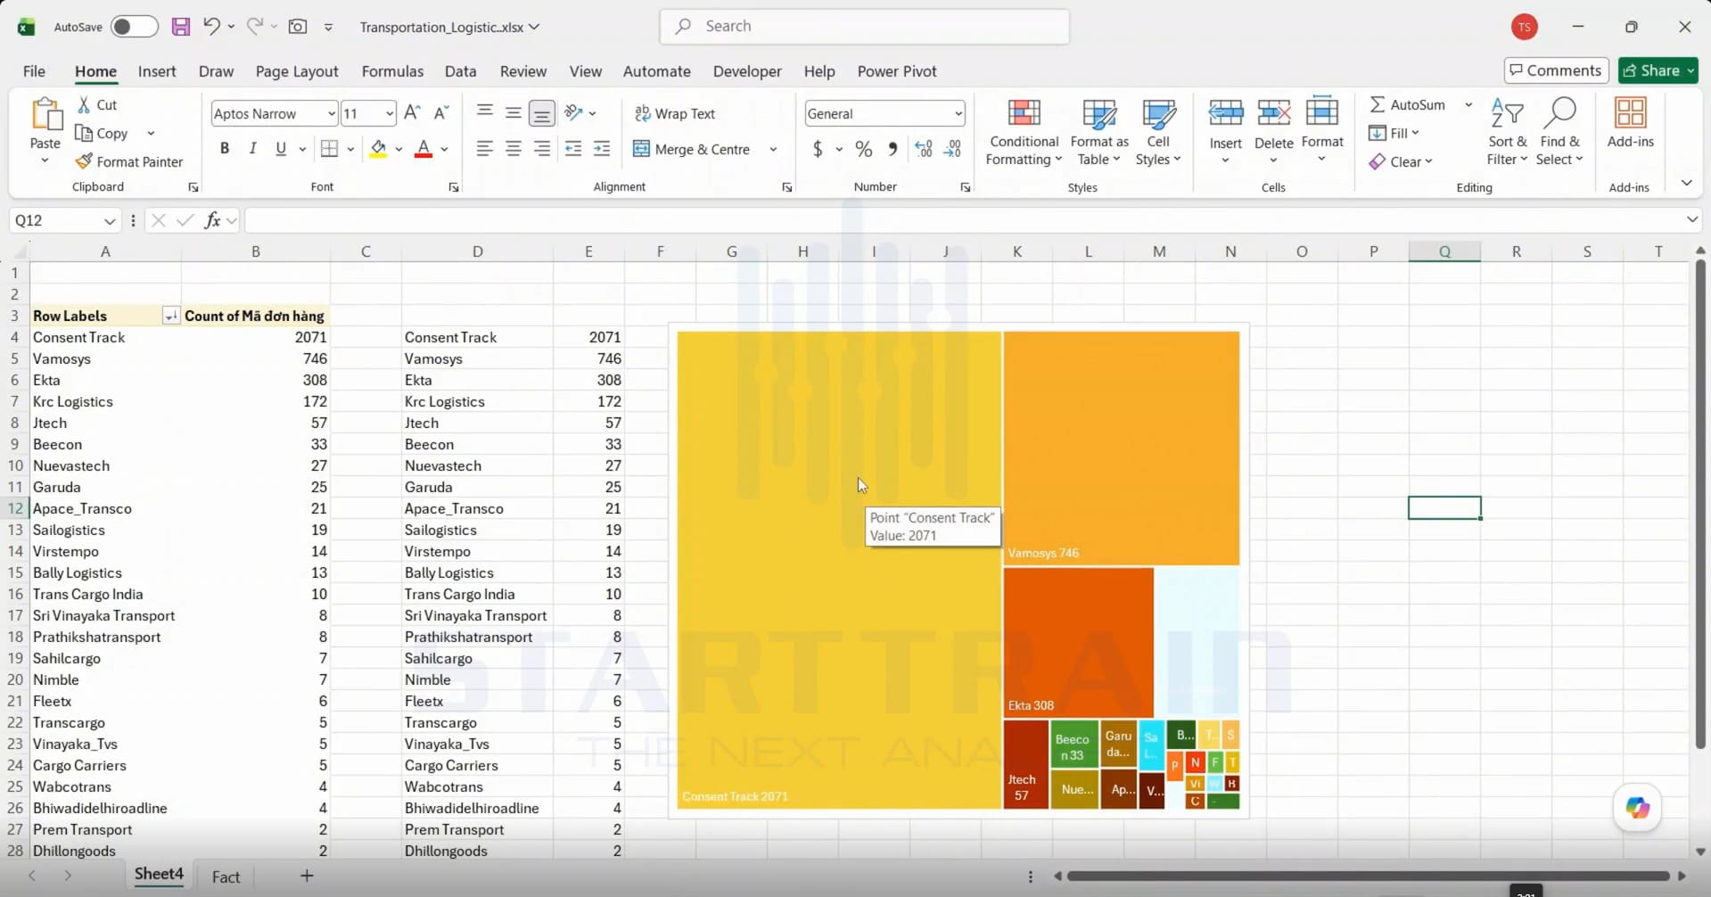
Task: Open the General number format dropdown
Action: pos(958,113)
